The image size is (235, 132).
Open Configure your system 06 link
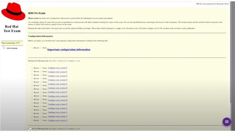click(x=58, y=88)
